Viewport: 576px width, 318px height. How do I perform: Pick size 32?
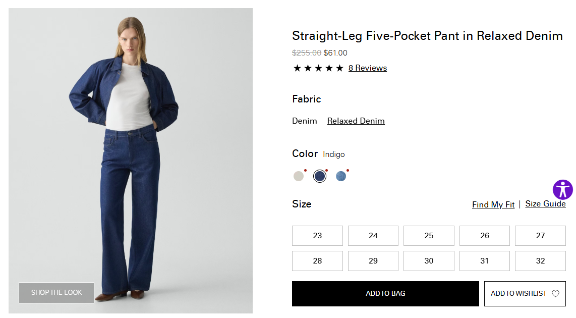[540, 261]
